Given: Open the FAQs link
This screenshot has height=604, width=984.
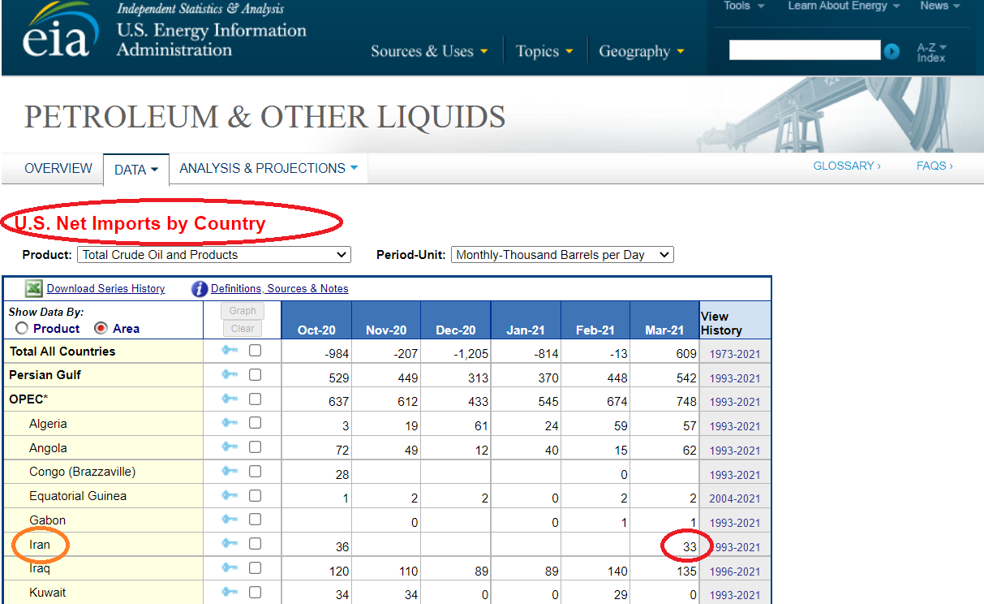Looking at the screenshot, I should [935, 166].
